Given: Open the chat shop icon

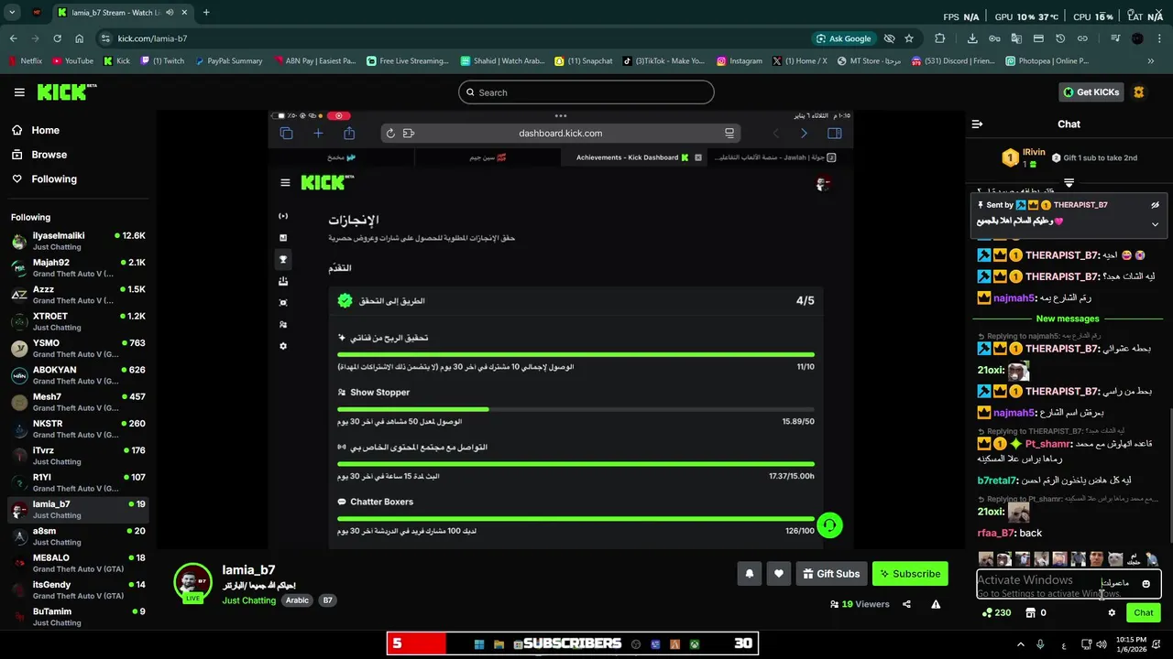Looking at the screenshot, I should pos(1030,613).
